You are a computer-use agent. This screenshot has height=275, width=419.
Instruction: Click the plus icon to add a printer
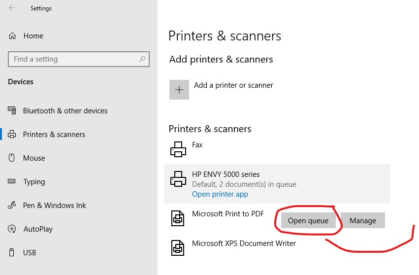[179, 90]
